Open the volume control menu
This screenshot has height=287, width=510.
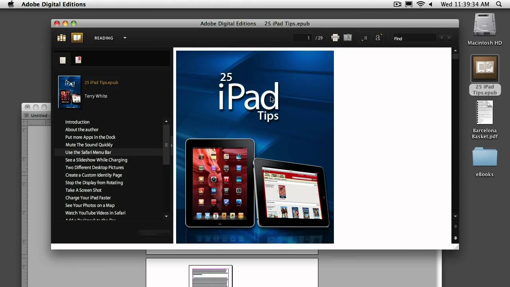click(431, 4)
